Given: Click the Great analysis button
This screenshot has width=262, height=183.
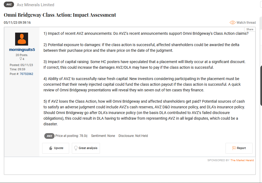Looking at the screenshot, I should coord(86,148).
